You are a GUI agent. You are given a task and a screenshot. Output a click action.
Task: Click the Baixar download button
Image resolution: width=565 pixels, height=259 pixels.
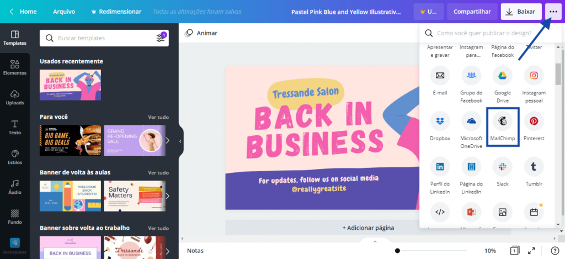pos(521,12)
